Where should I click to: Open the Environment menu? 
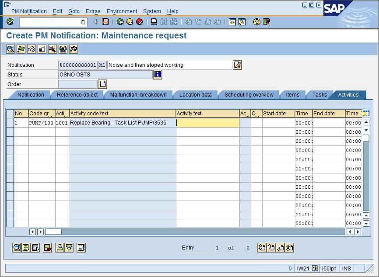click(122, 11)
